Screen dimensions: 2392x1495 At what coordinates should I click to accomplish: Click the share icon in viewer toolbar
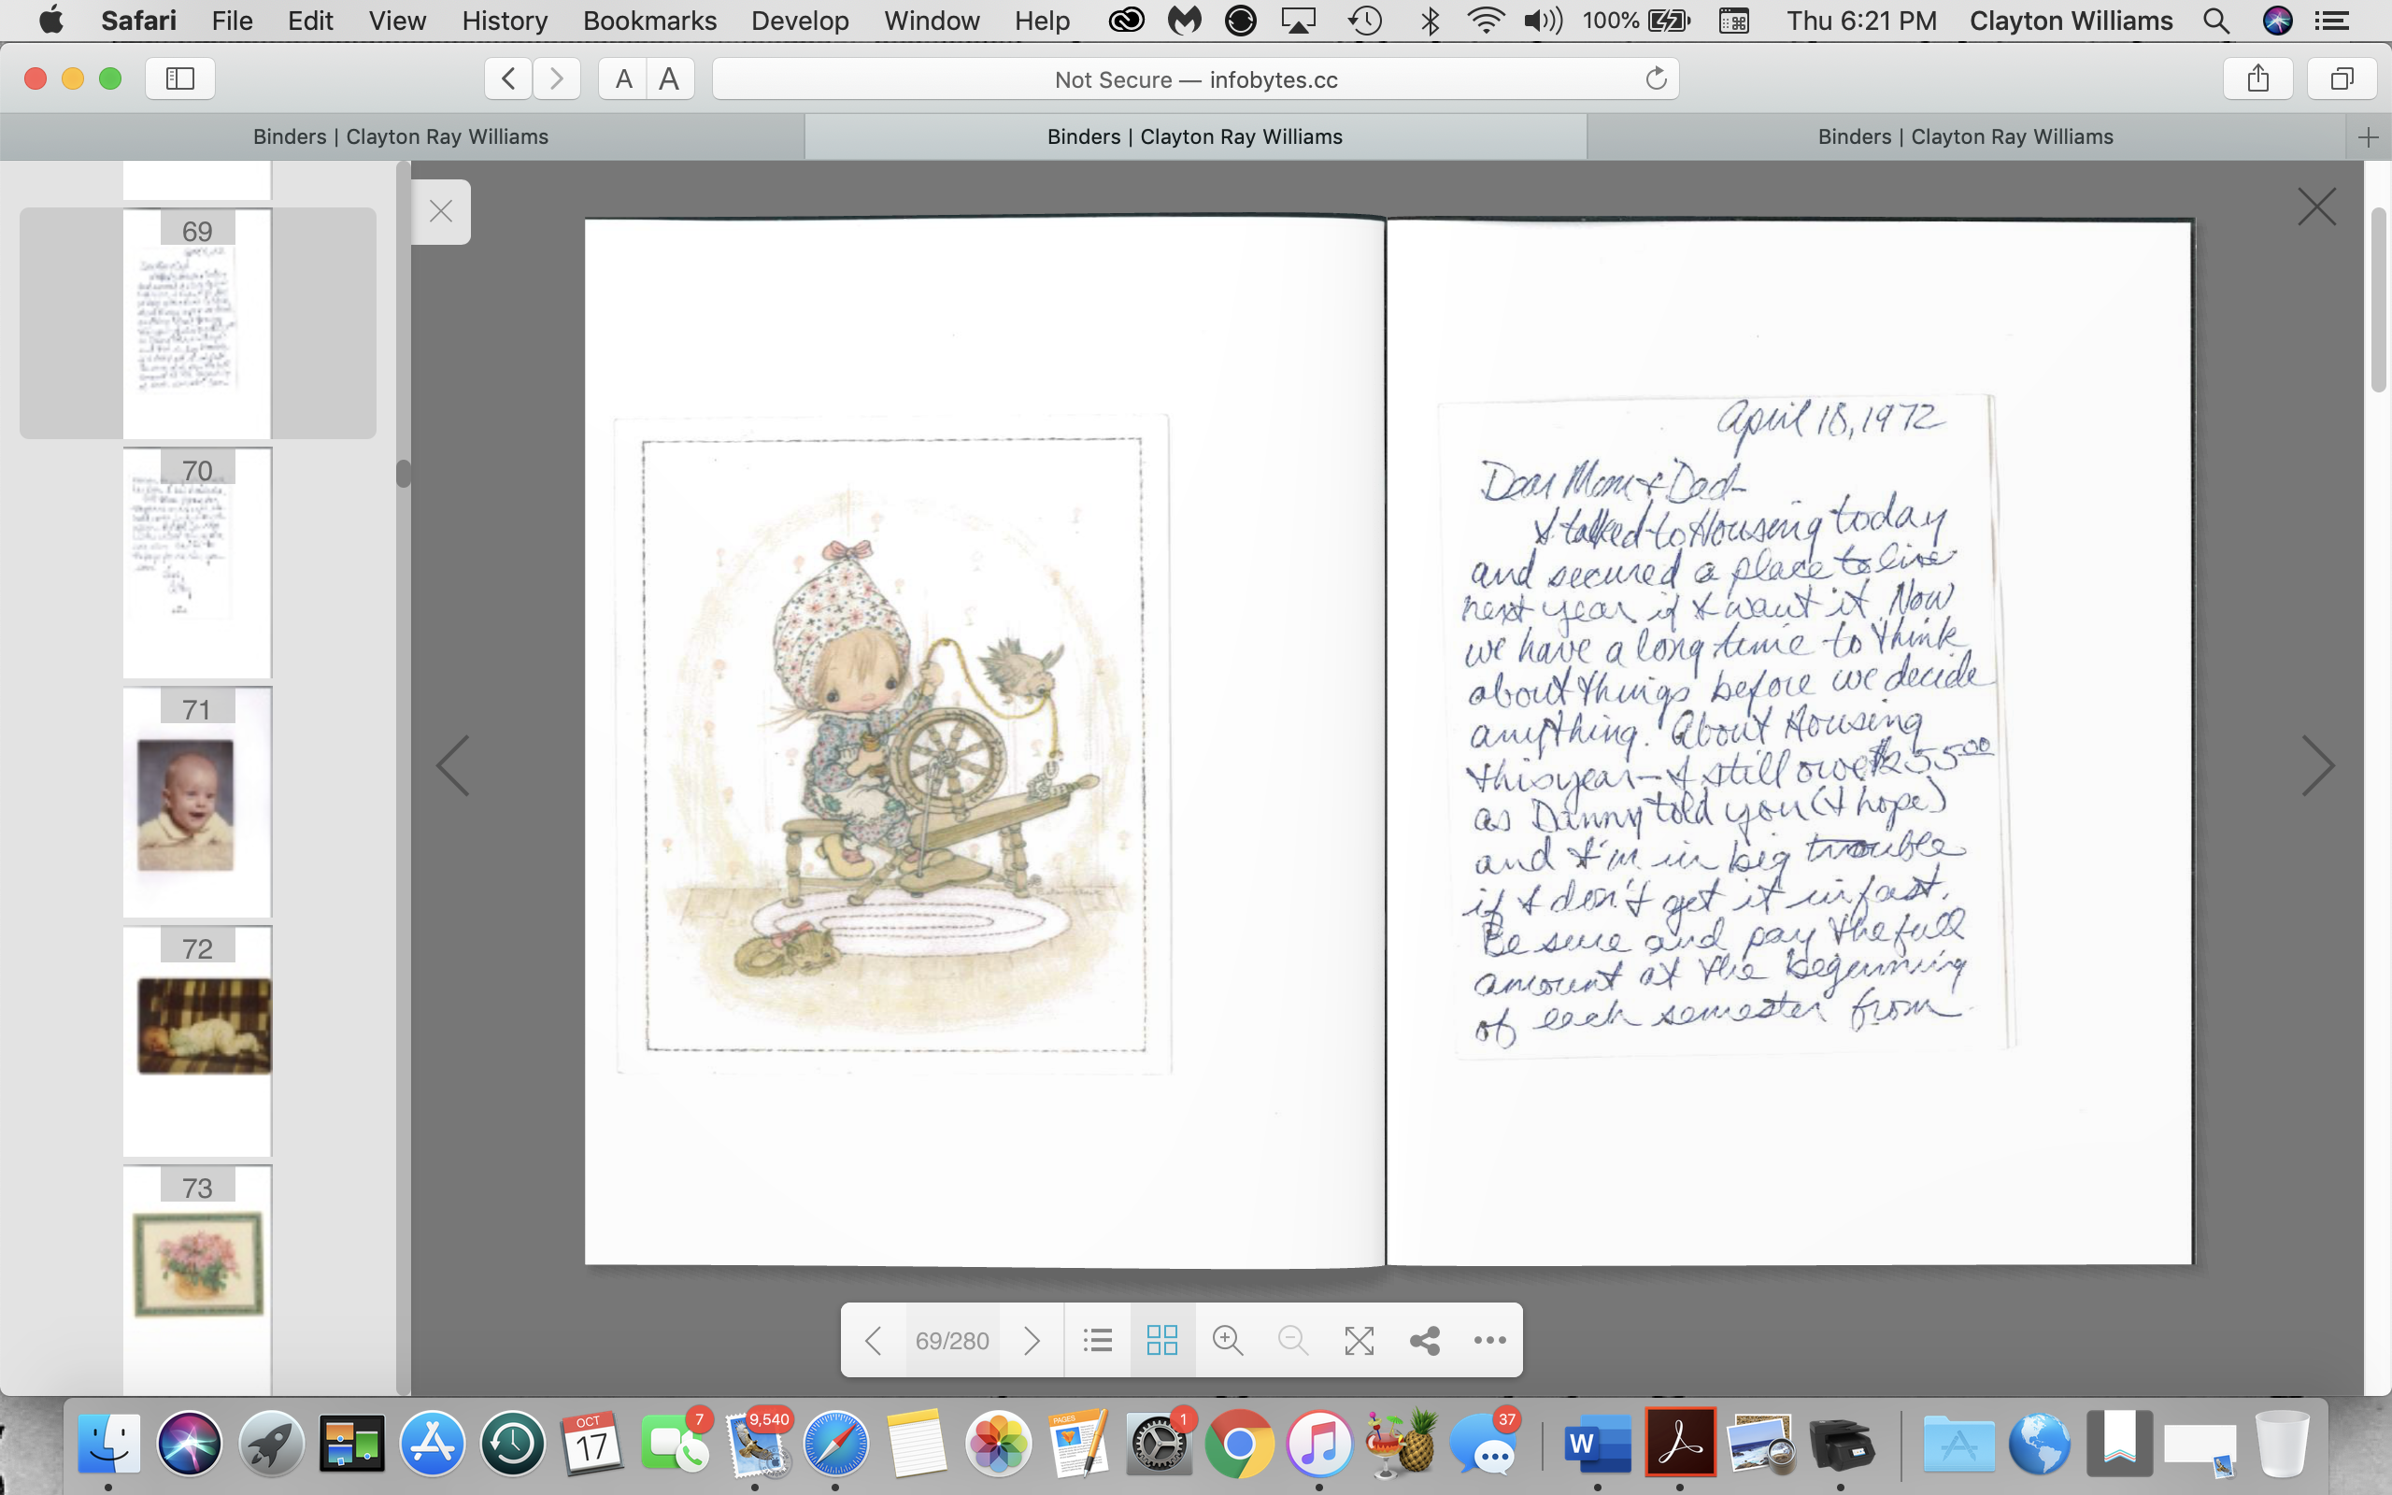1424,1340
